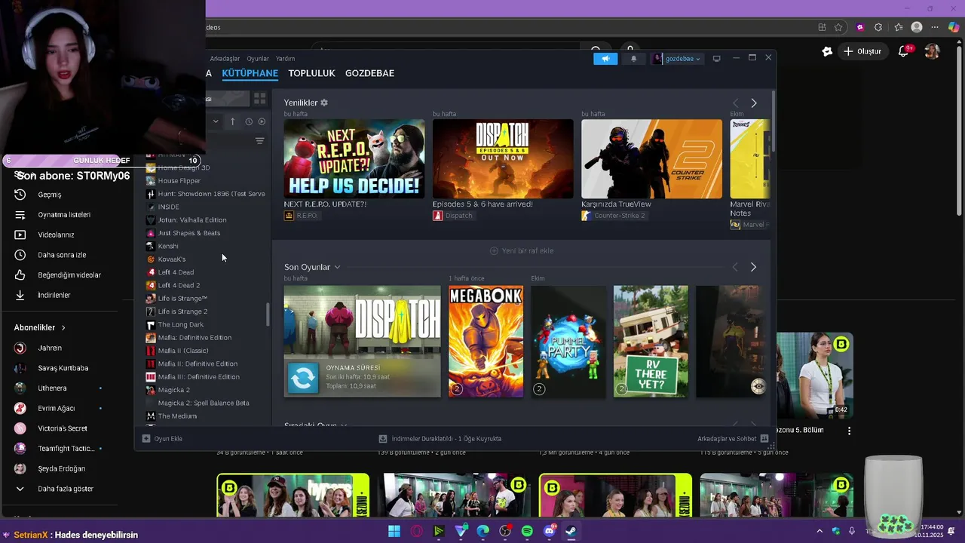This screenshot has height=543, width=965.
Task: Click the Long Dark game icon
Action: [x=151, y=324]
